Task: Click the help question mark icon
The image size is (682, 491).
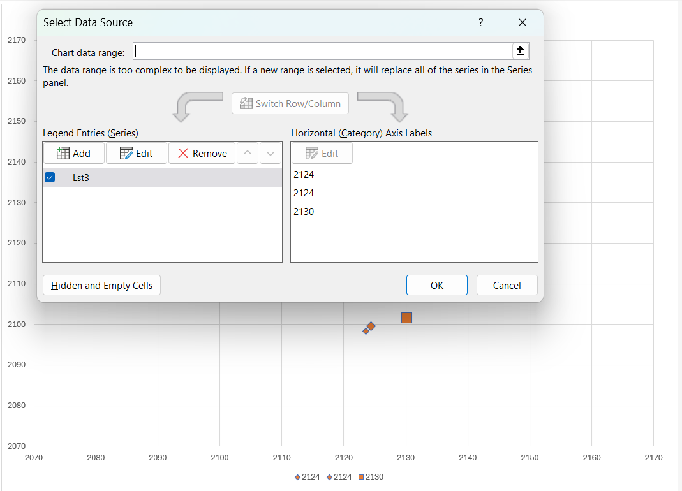Action: coord(480,22)
